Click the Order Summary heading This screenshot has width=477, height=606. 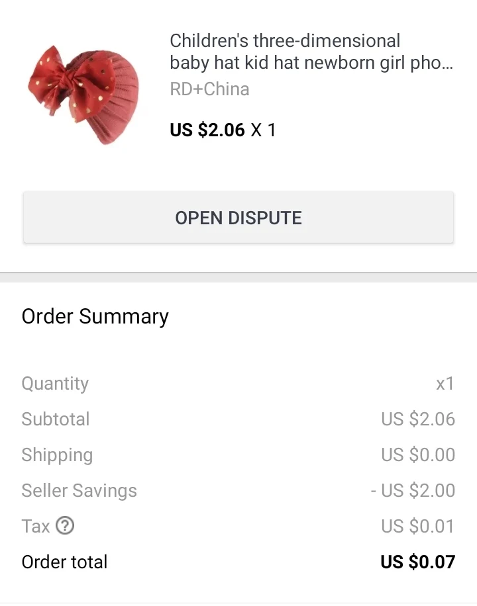[x=95, y=316]
